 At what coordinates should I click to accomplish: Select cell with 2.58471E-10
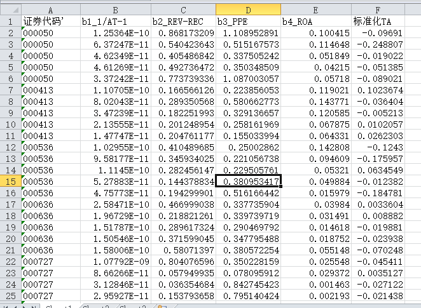pos(116,204)
